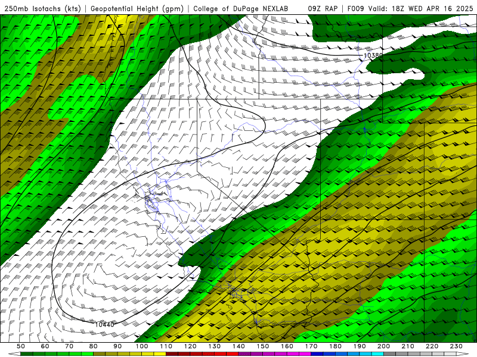This screenshot has height=357, width=477.
Task: Click the 220 value on the color scale
Action: click(x=432, y=346)
